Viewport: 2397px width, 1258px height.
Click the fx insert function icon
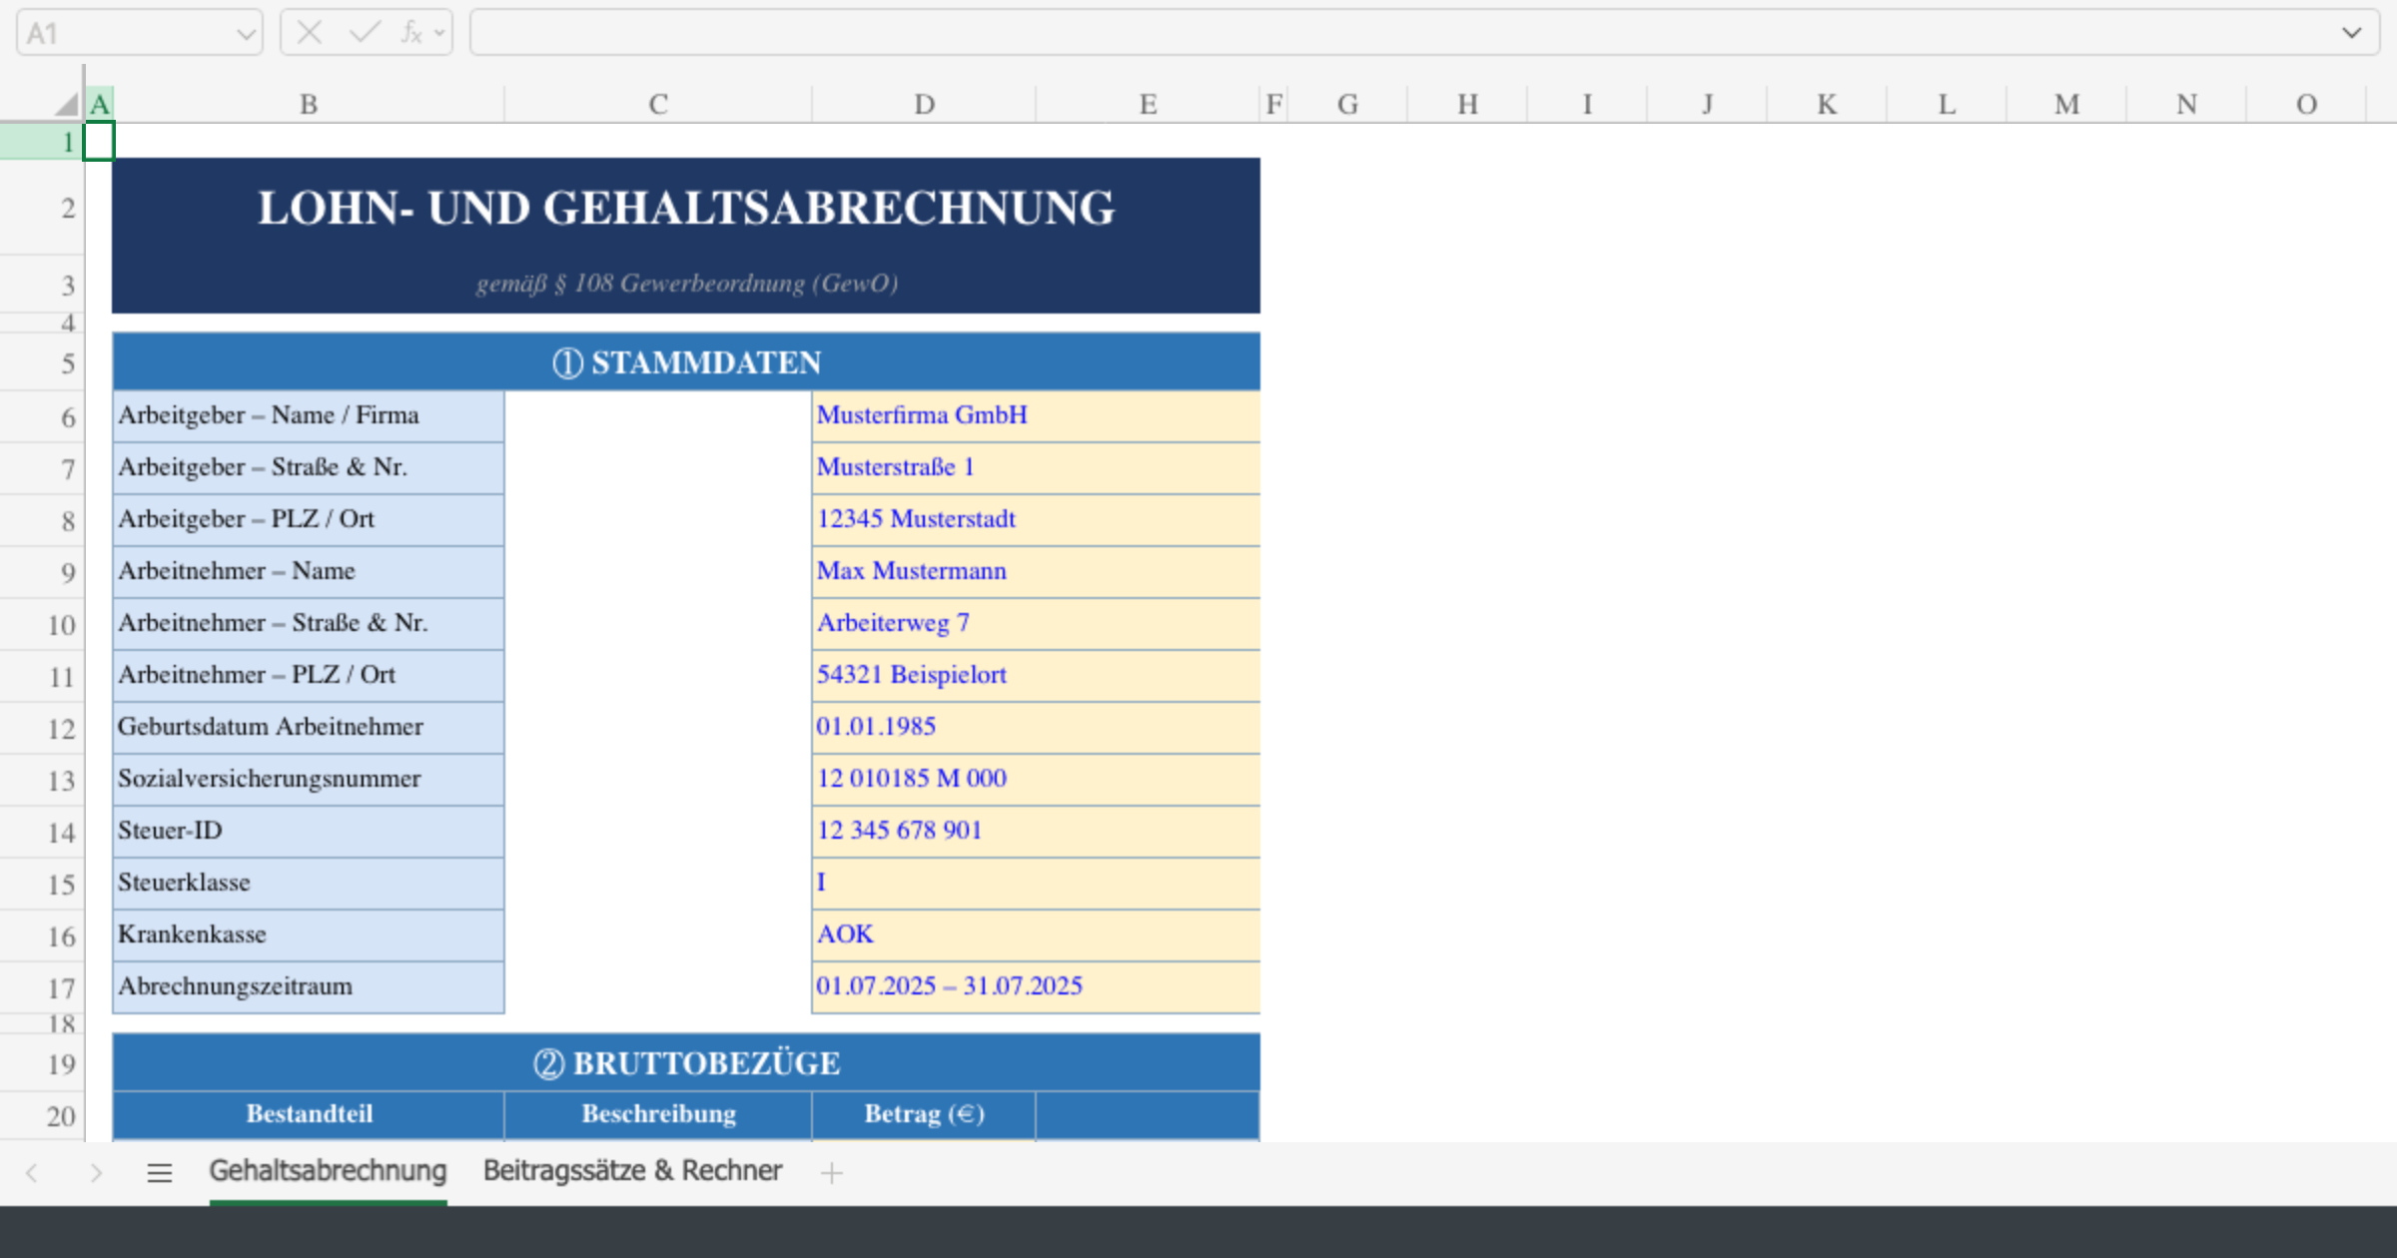[410, 33]
